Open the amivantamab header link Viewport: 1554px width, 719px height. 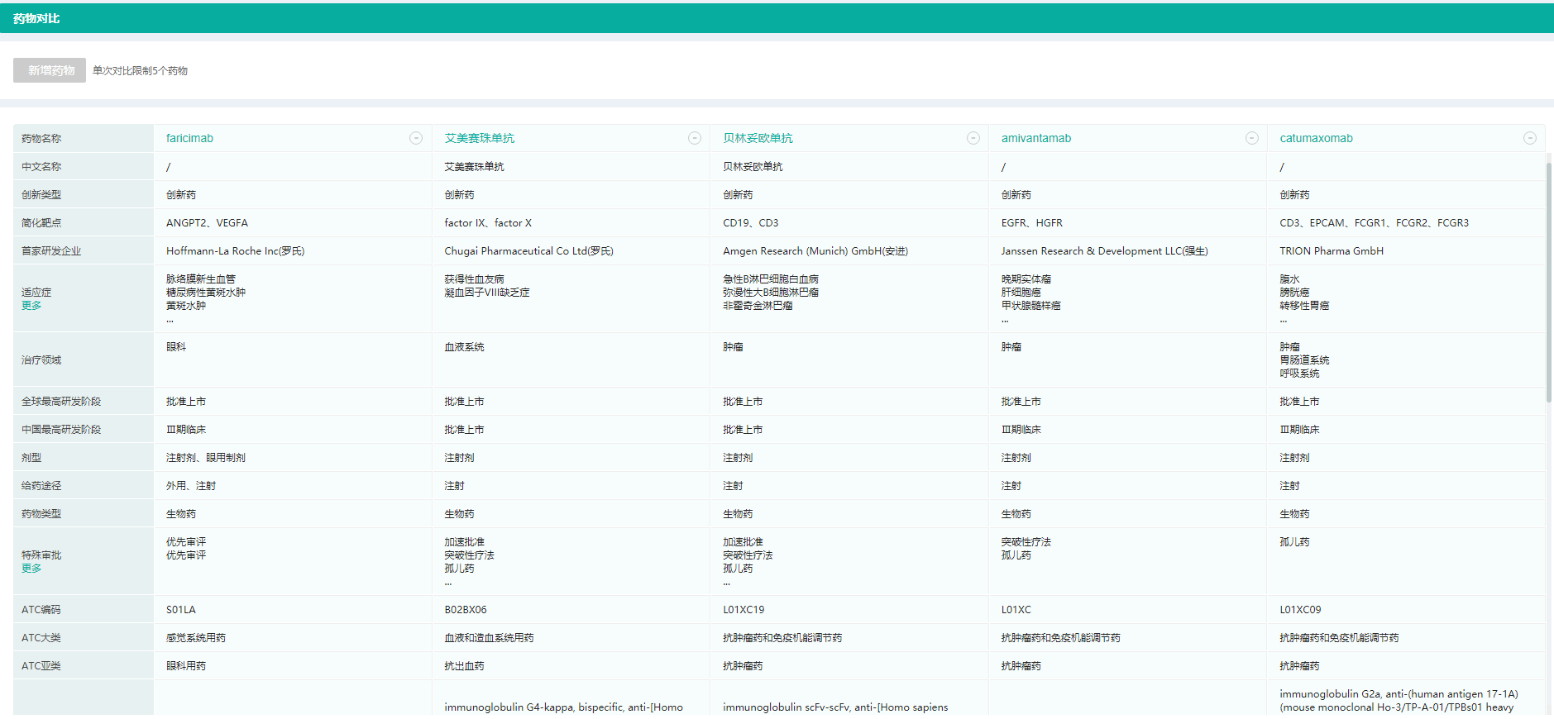click(x=1035, y=138)
